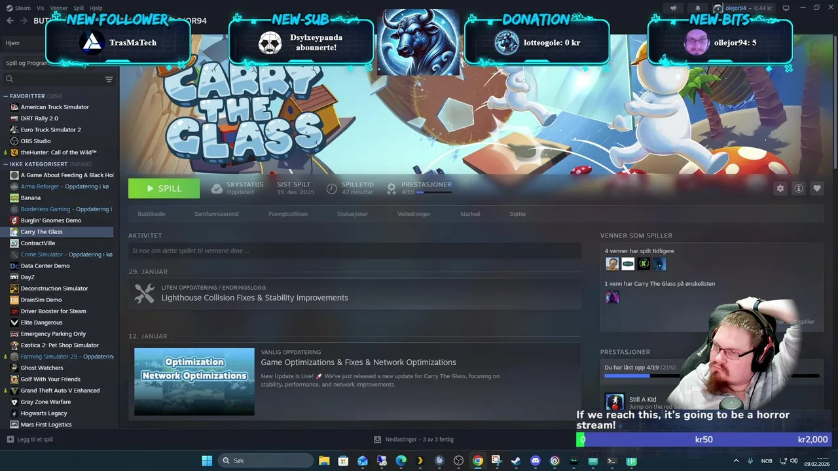
Task: Switch to Big Picture mode icon
Action: pyautogui.click(x=786, y=8)
